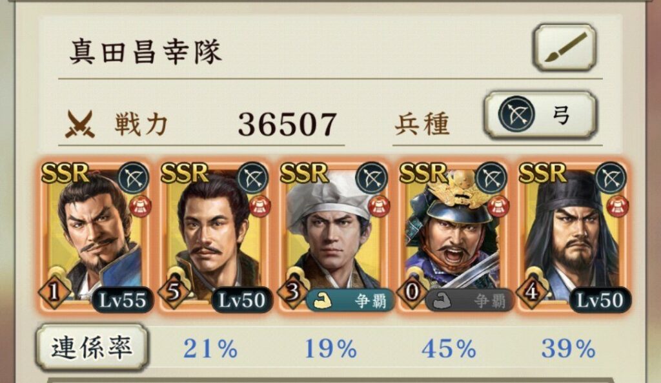Click red armor badge on fourth card
Image resolution: width=661 pixels, height=383 pixels.
tap(498, 206)
